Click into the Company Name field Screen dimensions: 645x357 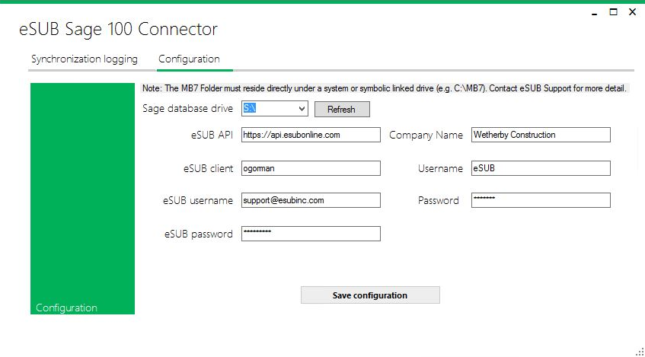click(x=541, y=135)
